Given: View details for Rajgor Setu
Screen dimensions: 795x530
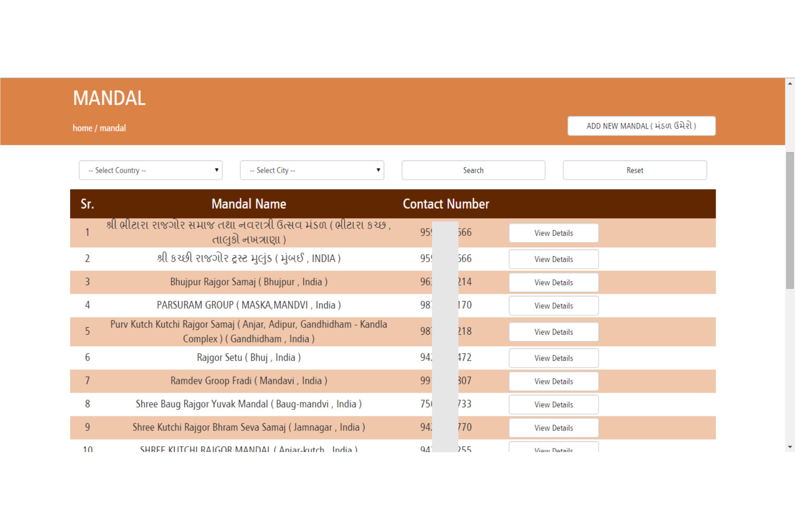Looking at the screenshot, I should click(x=554, y=358).
